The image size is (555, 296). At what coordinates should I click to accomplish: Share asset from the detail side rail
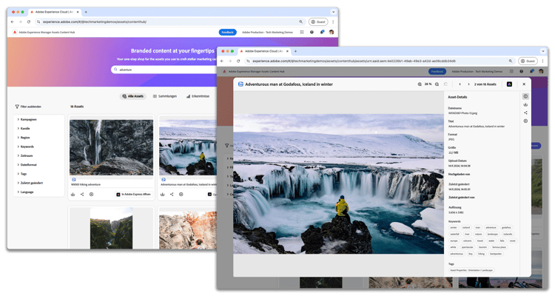click(x=525, y=112)
